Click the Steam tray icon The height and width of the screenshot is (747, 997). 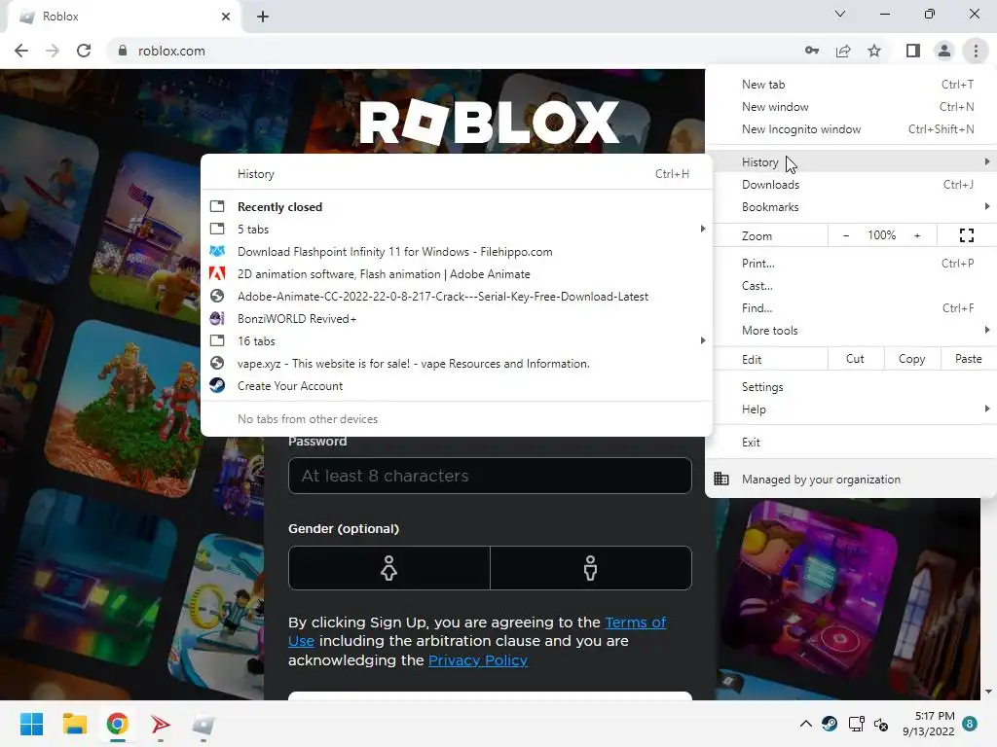[x=830, y=724]
